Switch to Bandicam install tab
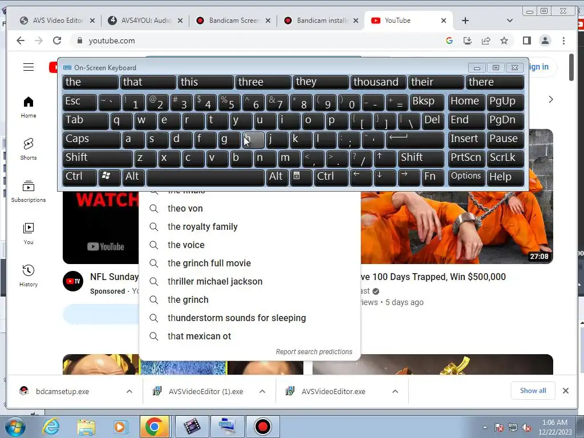The image size is (584, 438). [322, 21]
